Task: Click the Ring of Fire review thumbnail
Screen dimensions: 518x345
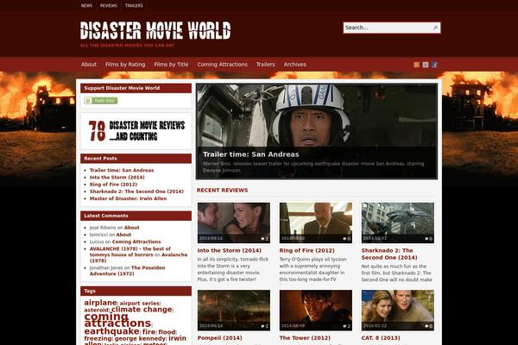Action: point(315,223)
